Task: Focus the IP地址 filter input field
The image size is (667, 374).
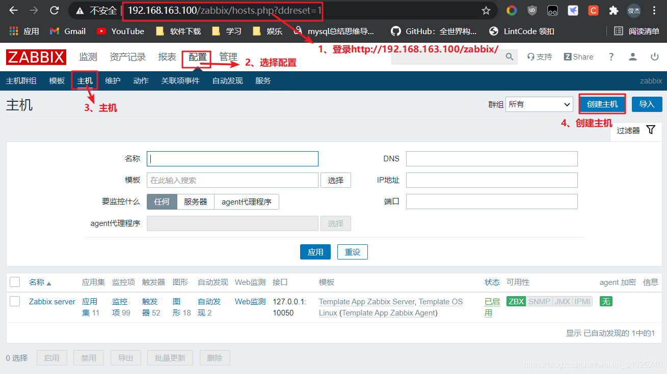Action: (492, 180)
